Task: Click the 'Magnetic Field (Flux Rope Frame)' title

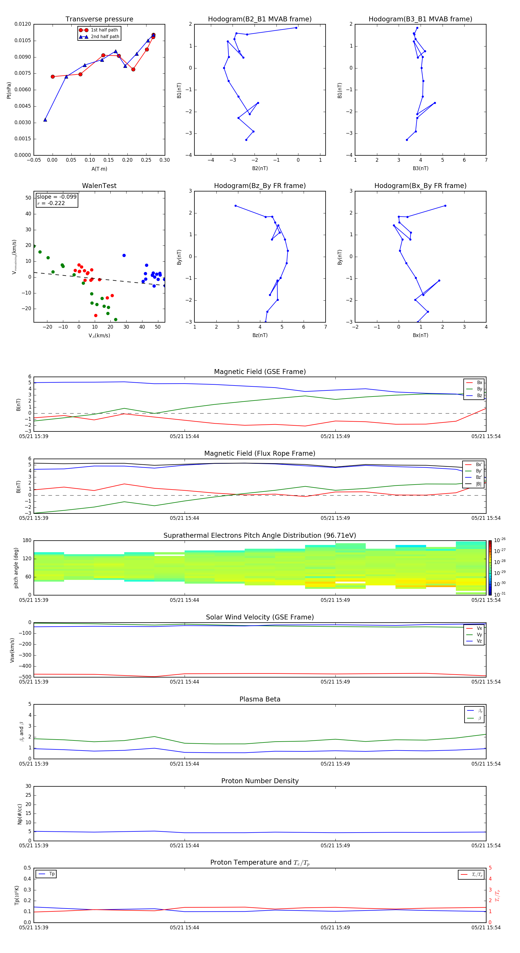Action: point(260,454)
